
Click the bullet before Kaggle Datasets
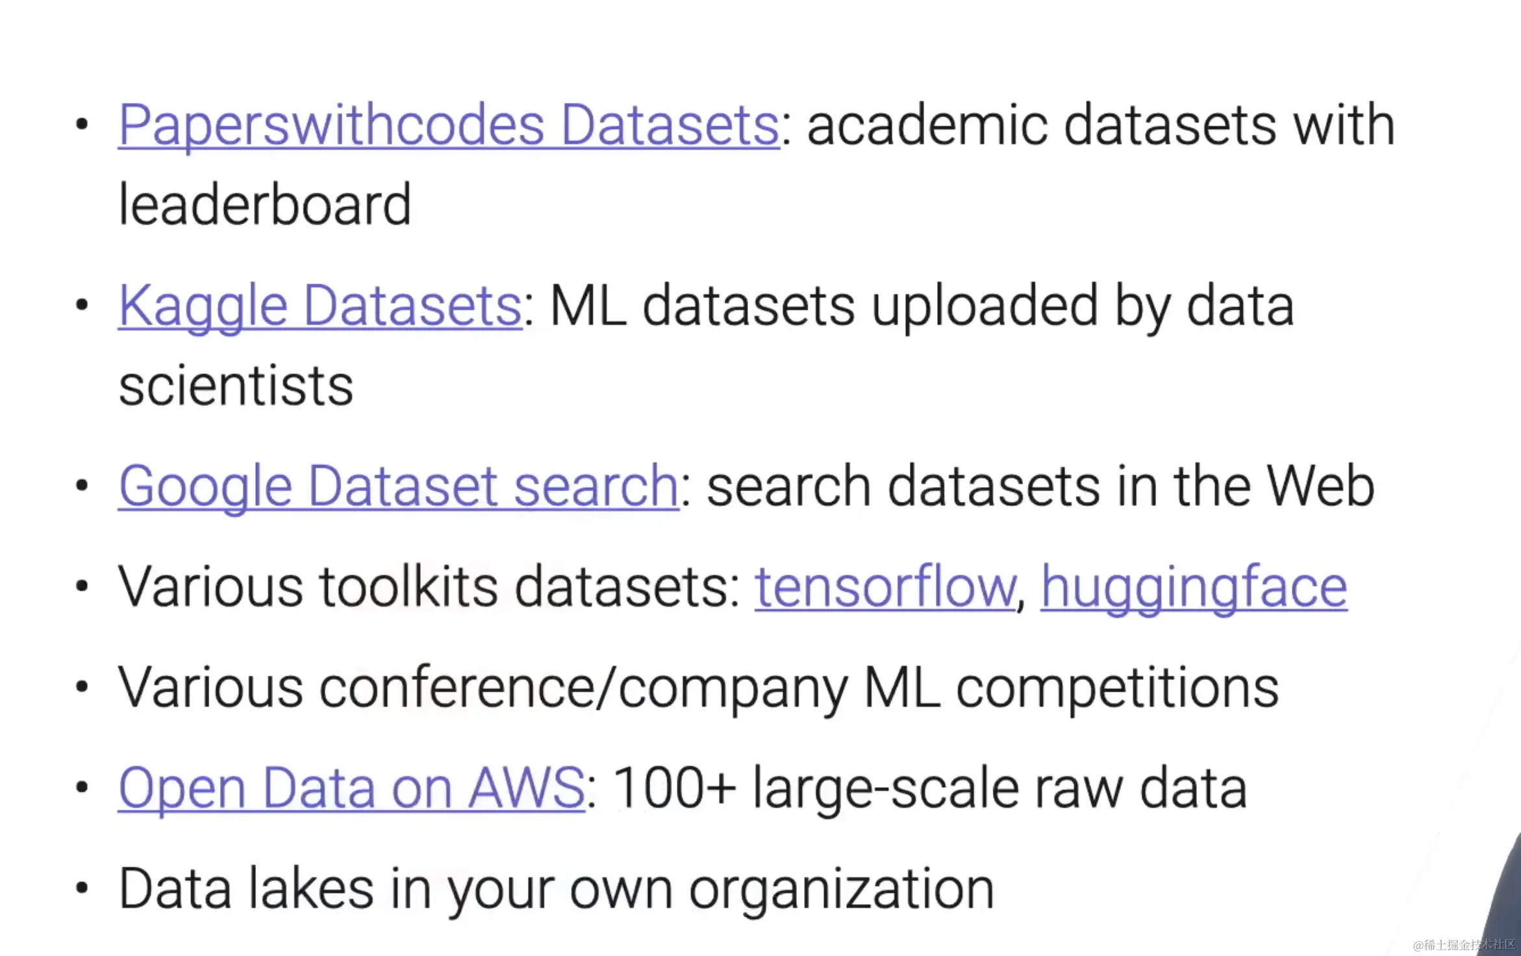82,305
